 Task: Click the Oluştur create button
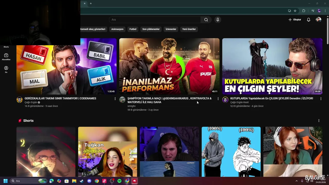(x=295, y=20)
